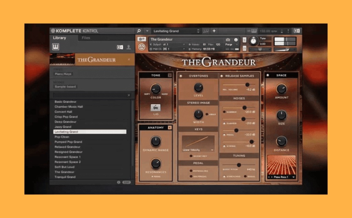Open the Piano Reso 1 impulse dropdown

(x=281, y=177)
